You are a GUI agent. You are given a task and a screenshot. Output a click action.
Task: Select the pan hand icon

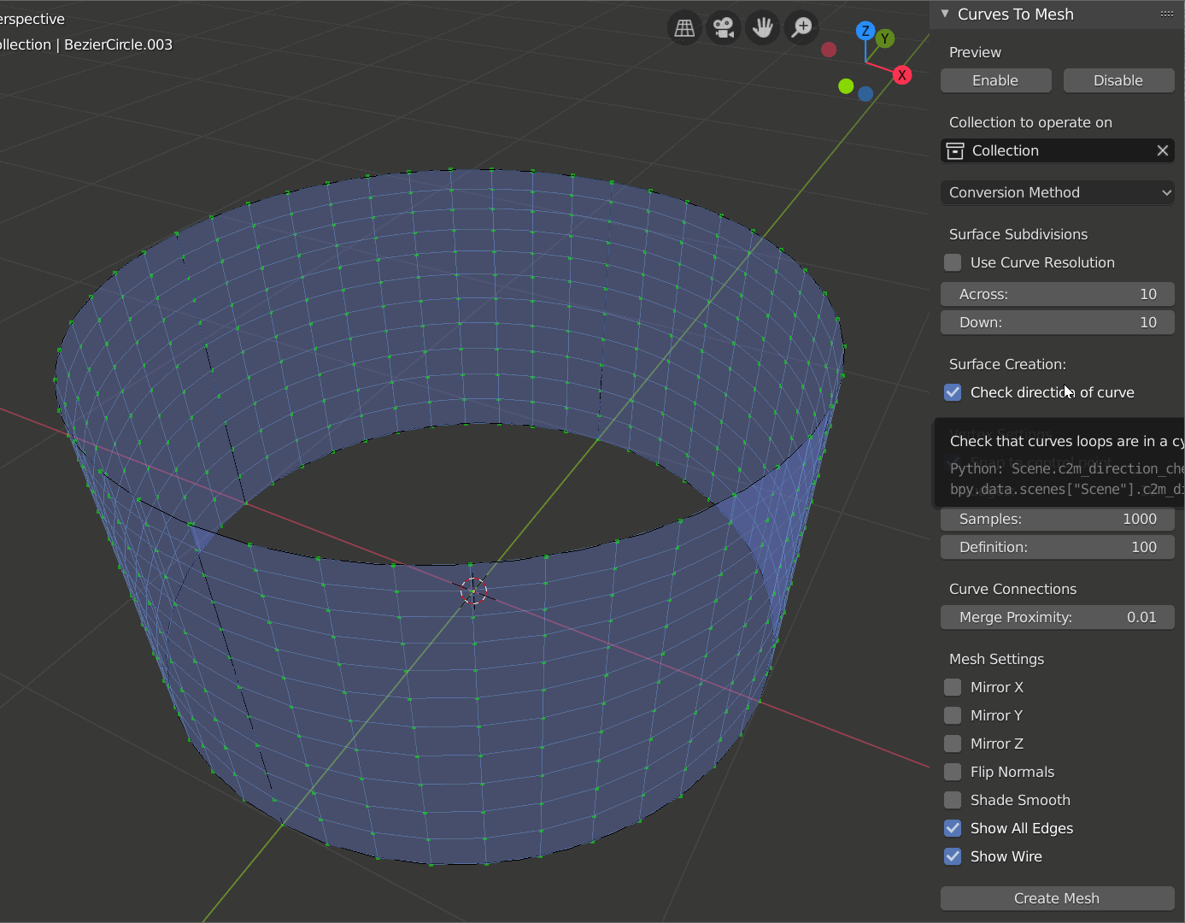pyautogui.click(x=761, y=27)
